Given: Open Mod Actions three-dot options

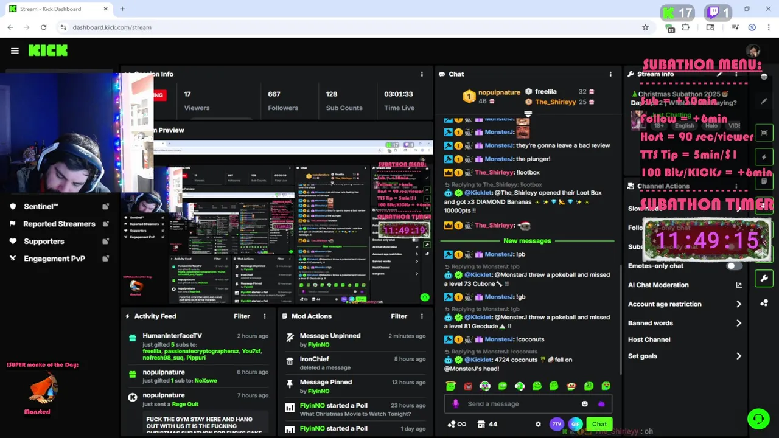Looking at the screenshot, I should [x=422, y=316].
